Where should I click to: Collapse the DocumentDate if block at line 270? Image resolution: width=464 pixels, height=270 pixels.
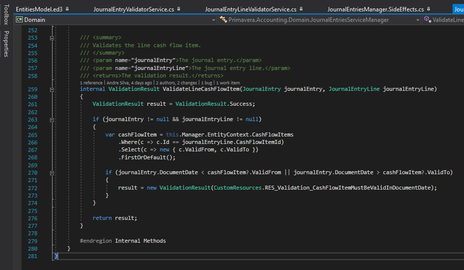pyautogui.click(x=52, y=173)
